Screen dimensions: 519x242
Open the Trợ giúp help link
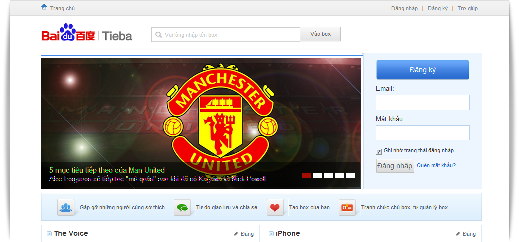pos(467,8)
